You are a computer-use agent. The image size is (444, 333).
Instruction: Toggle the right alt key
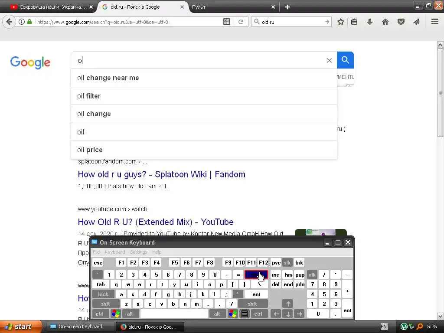[217, 314]
